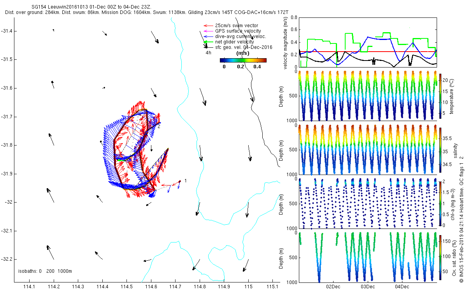Click the red 25cm/s swim vector legend arrow
This screenshot has width=467, height=291.
tap(208, 26)
